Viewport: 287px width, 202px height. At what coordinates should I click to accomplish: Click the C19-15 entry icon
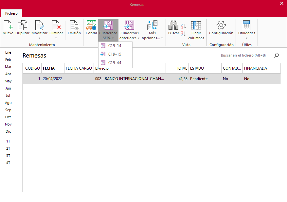click(103, 54)
